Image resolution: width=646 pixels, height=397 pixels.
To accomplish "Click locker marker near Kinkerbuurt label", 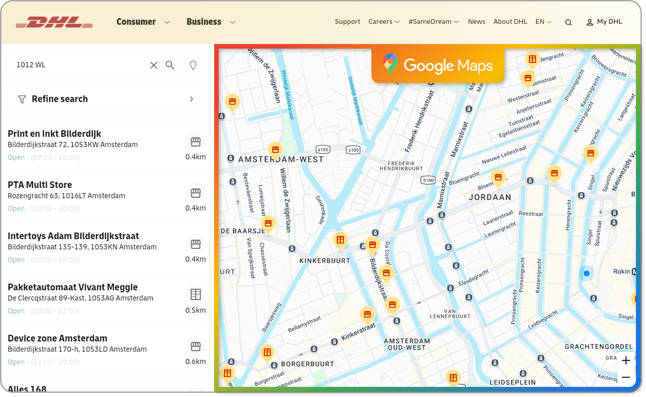I will tap(340, 240).
